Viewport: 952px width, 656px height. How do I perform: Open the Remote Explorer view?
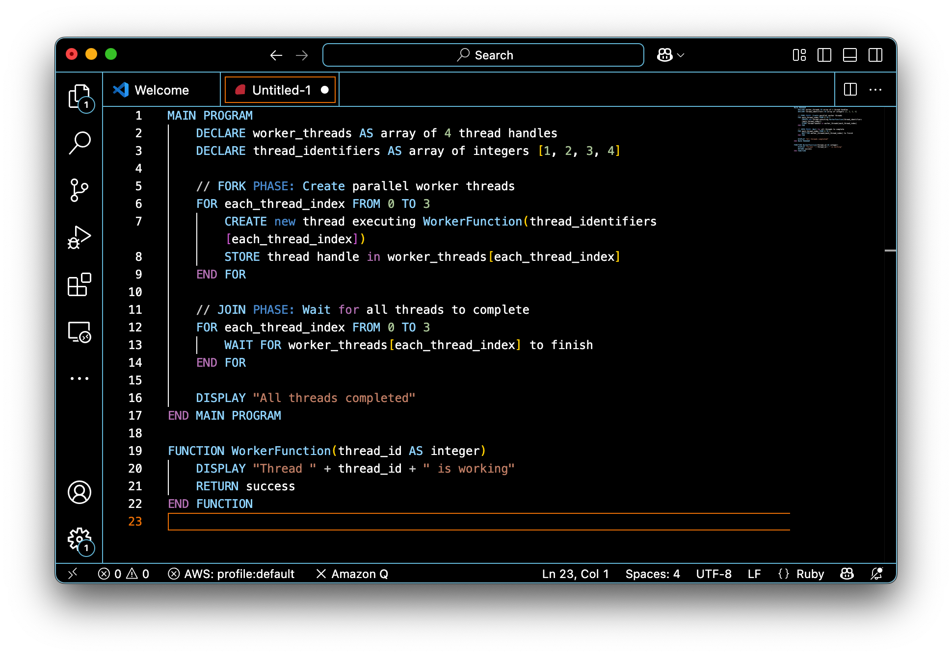pos(79,332)
